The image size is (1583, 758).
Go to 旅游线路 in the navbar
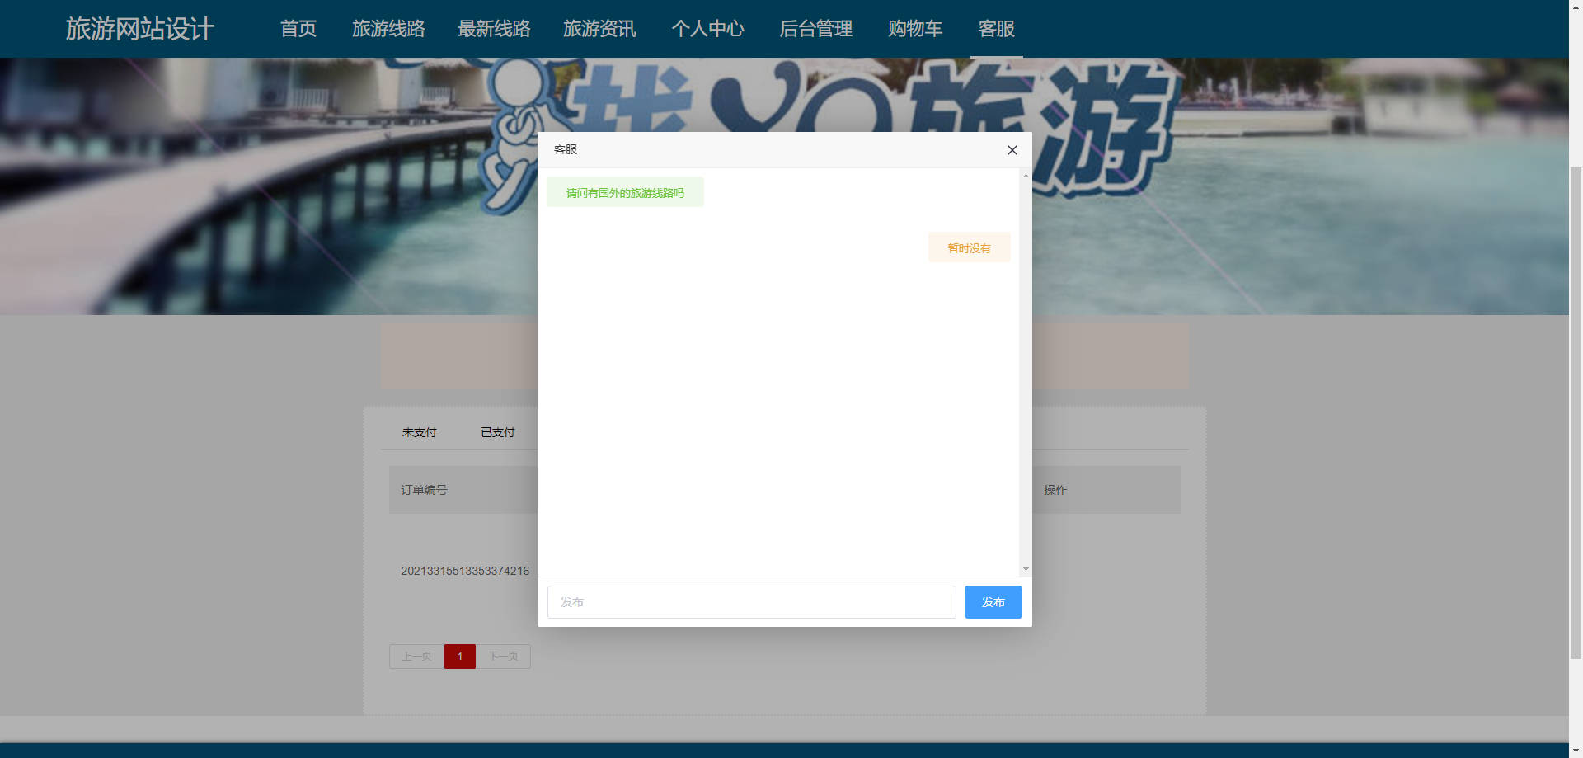tap(388, 29)
